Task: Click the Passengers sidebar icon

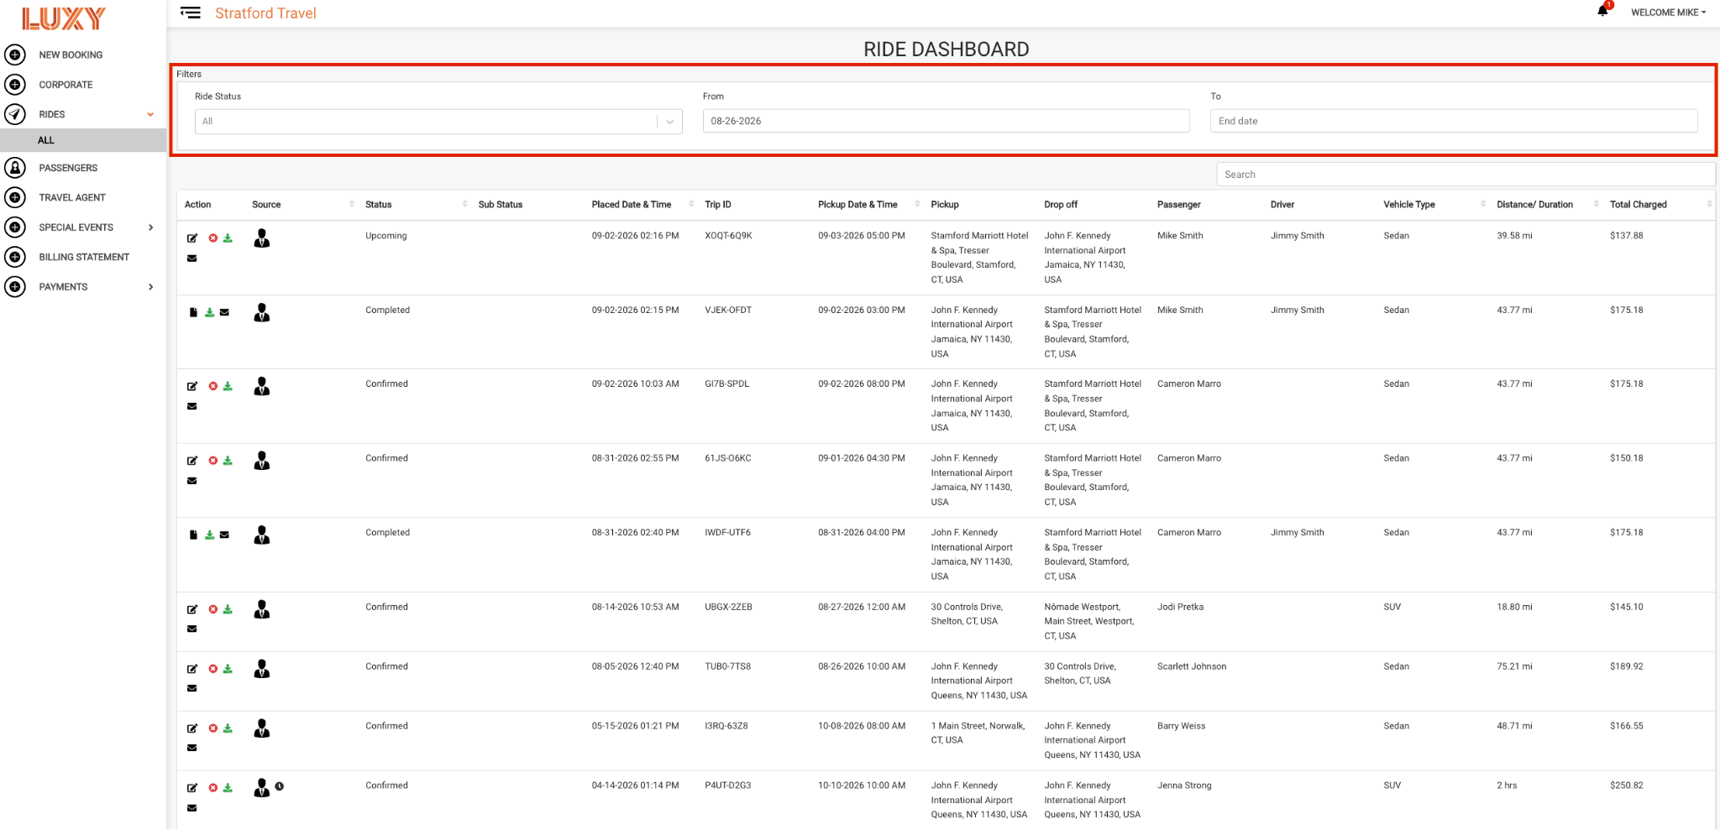Action: [15, 168]
